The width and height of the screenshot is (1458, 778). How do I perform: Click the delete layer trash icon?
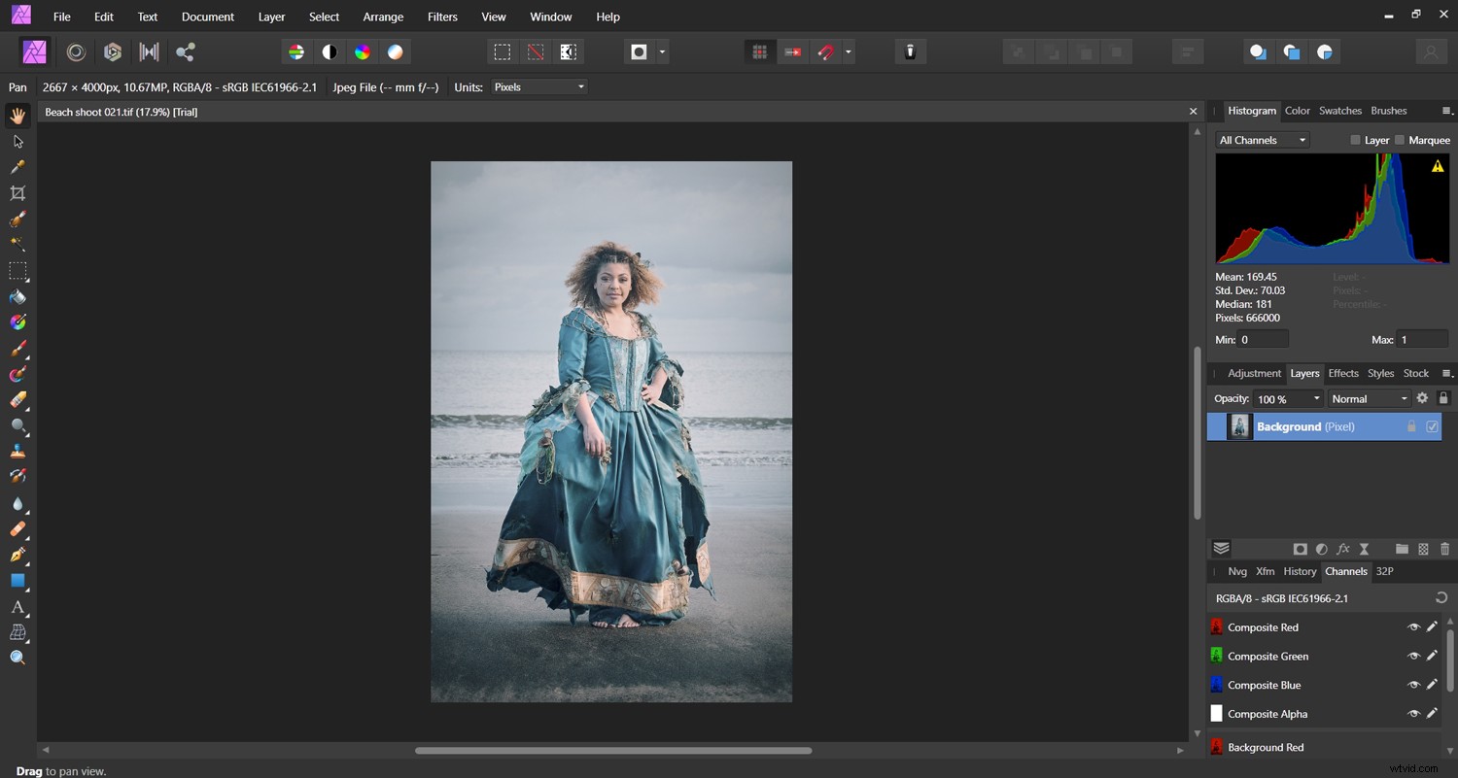click(x=1445, y=549)
